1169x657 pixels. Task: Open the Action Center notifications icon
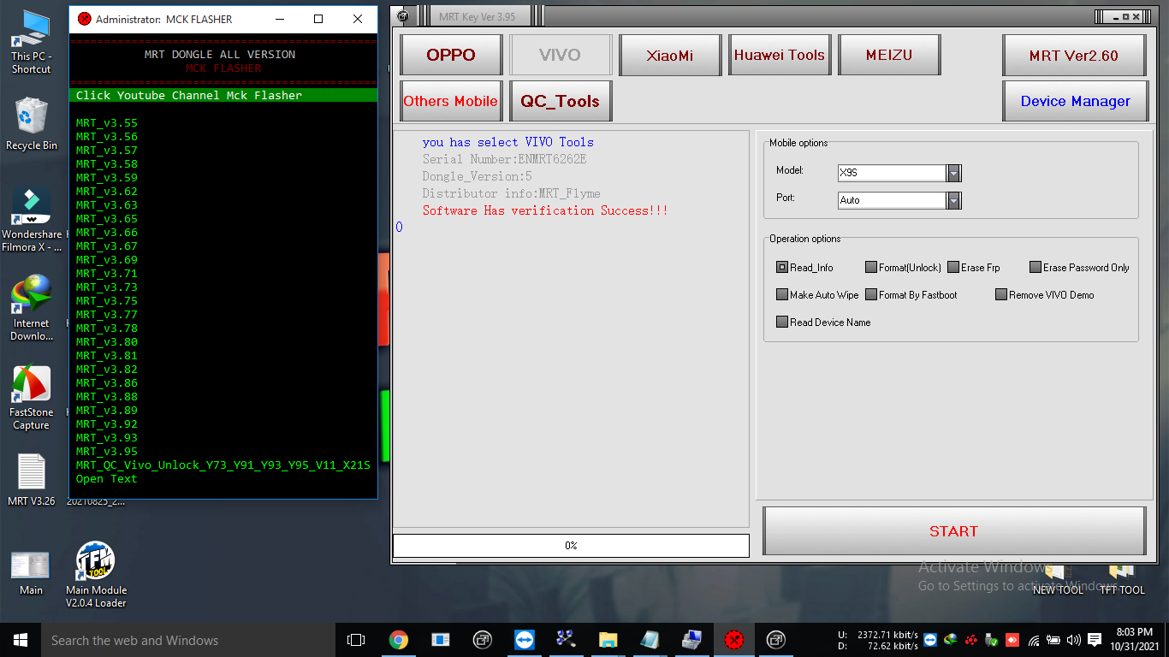[1095, 640]
